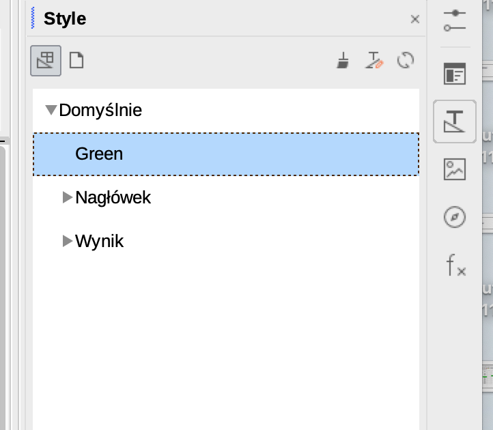Open Functions deck fx icon
The height and width of the screenshot is (430, 493).
[x=455, y=265]
